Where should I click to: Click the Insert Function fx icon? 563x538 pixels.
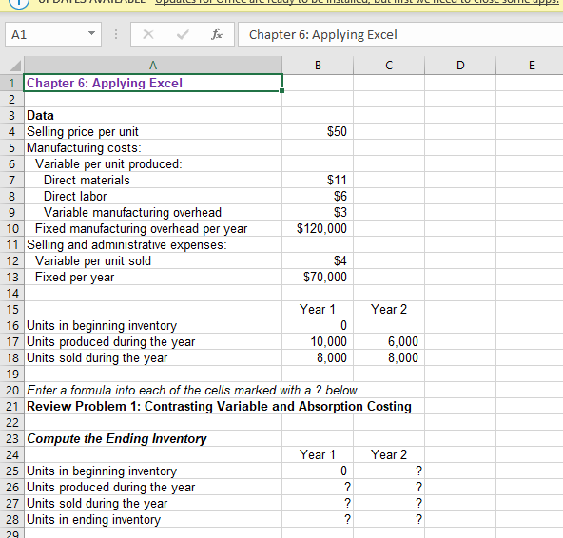click(217, 34)
